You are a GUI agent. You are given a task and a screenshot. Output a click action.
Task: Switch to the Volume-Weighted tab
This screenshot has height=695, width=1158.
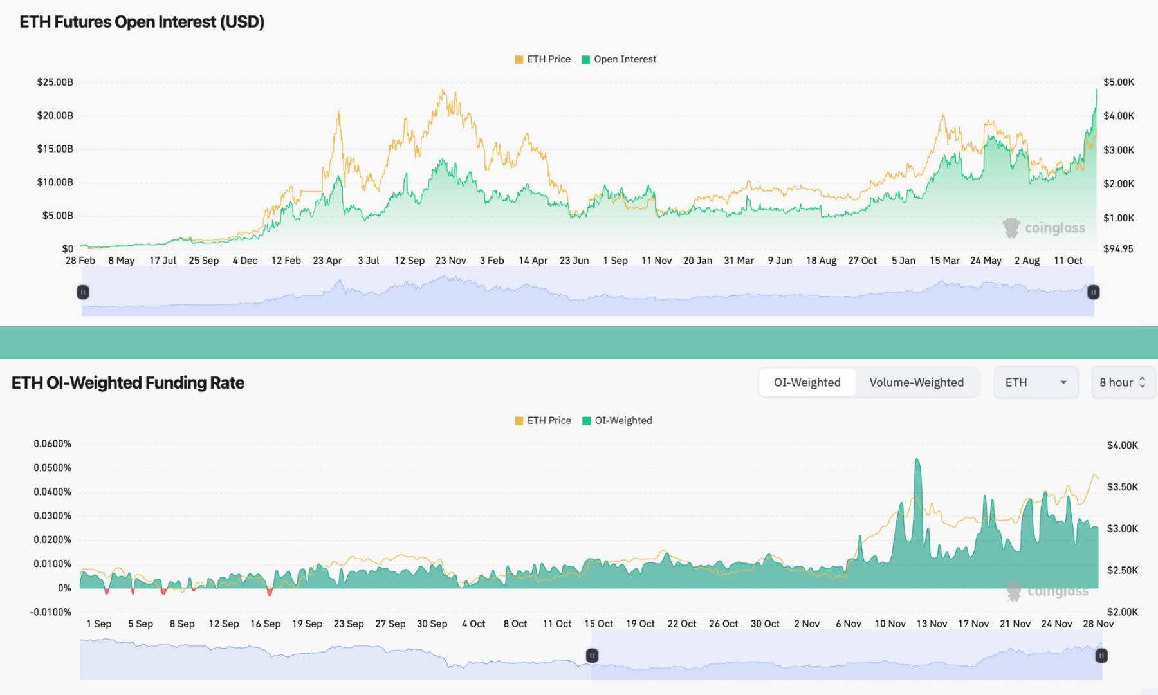click(916, 382)
